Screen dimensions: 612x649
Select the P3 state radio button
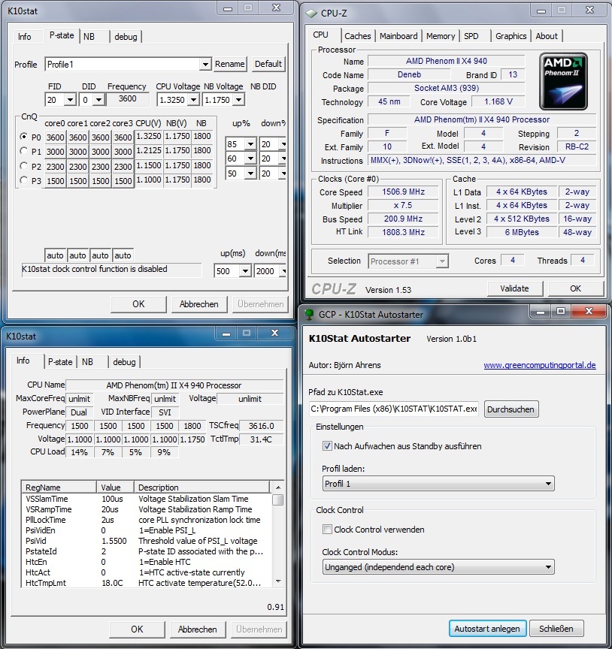click(23, 180)
